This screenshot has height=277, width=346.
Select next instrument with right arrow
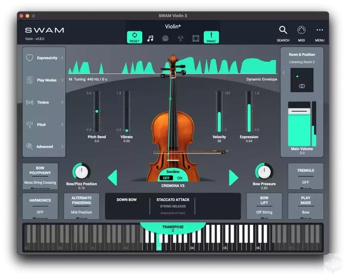click(x=233, y=178)
